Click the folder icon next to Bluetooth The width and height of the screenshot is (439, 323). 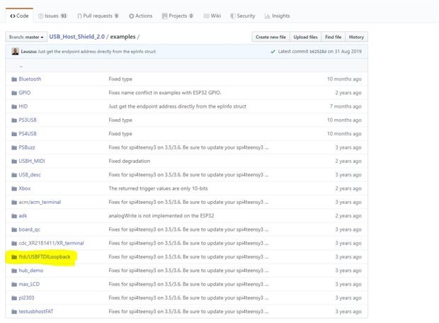coord(13,79)
